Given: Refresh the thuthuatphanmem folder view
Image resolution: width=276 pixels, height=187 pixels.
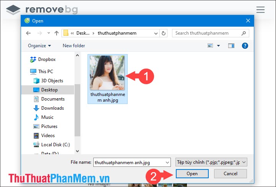Looking at the screenshot, I should tap(164, 33).
